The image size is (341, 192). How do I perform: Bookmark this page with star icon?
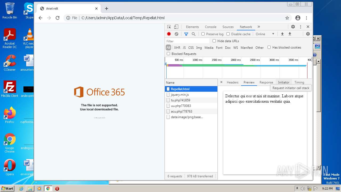pyautogui.click(x=287, y=18)
